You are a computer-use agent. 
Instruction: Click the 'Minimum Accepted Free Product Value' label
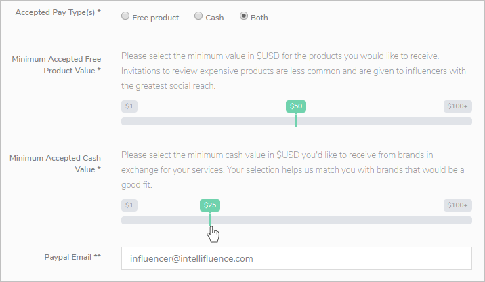(57, 64)
